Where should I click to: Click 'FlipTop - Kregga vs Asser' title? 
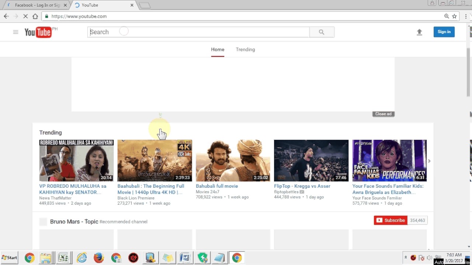(x=302, y=186)
